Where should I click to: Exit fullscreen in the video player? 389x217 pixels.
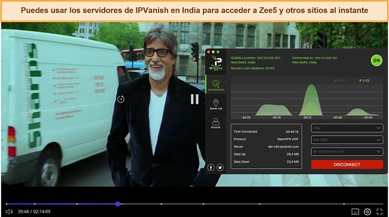click(379, 212)
